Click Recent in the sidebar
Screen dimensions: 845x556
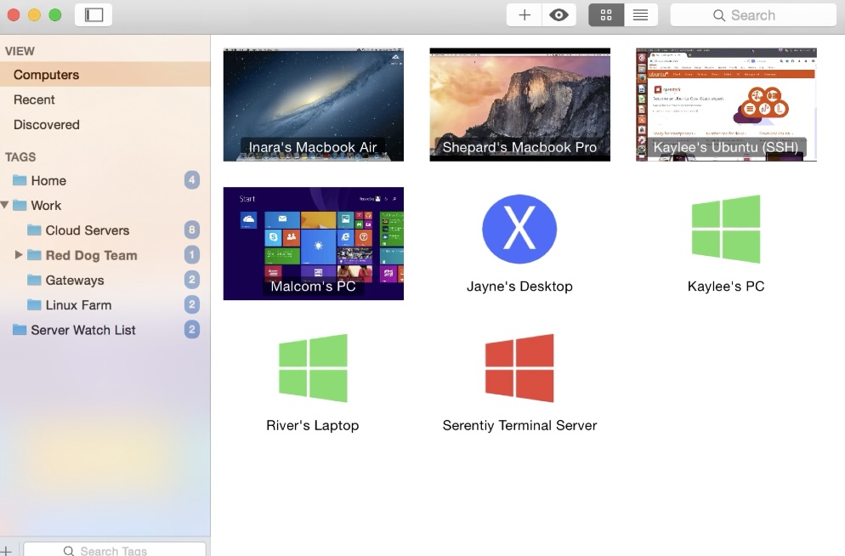click(x=34, y=99)
